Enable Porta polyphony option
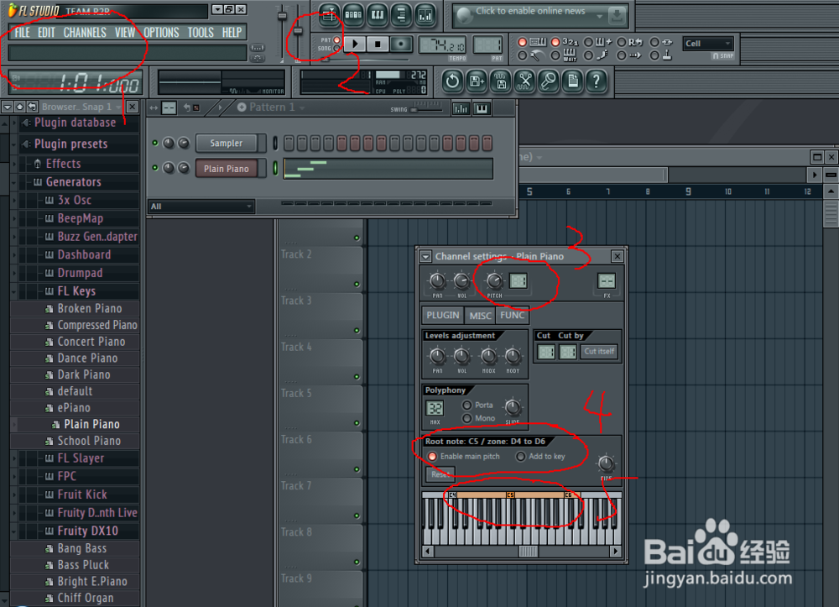The height and width of the screenshot is (607, 839). coord(467,406)
